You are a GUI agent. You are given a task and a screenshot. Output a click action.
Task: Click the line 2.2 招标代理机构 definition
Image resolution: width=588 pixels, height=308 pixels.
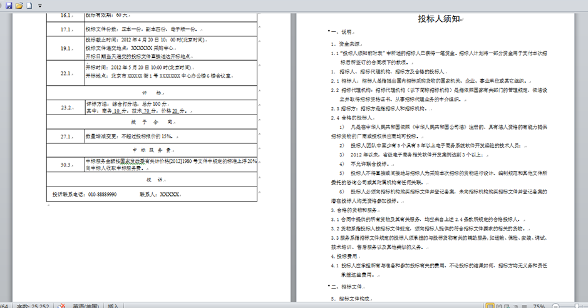pyautogui.click(x=439, y=95)
